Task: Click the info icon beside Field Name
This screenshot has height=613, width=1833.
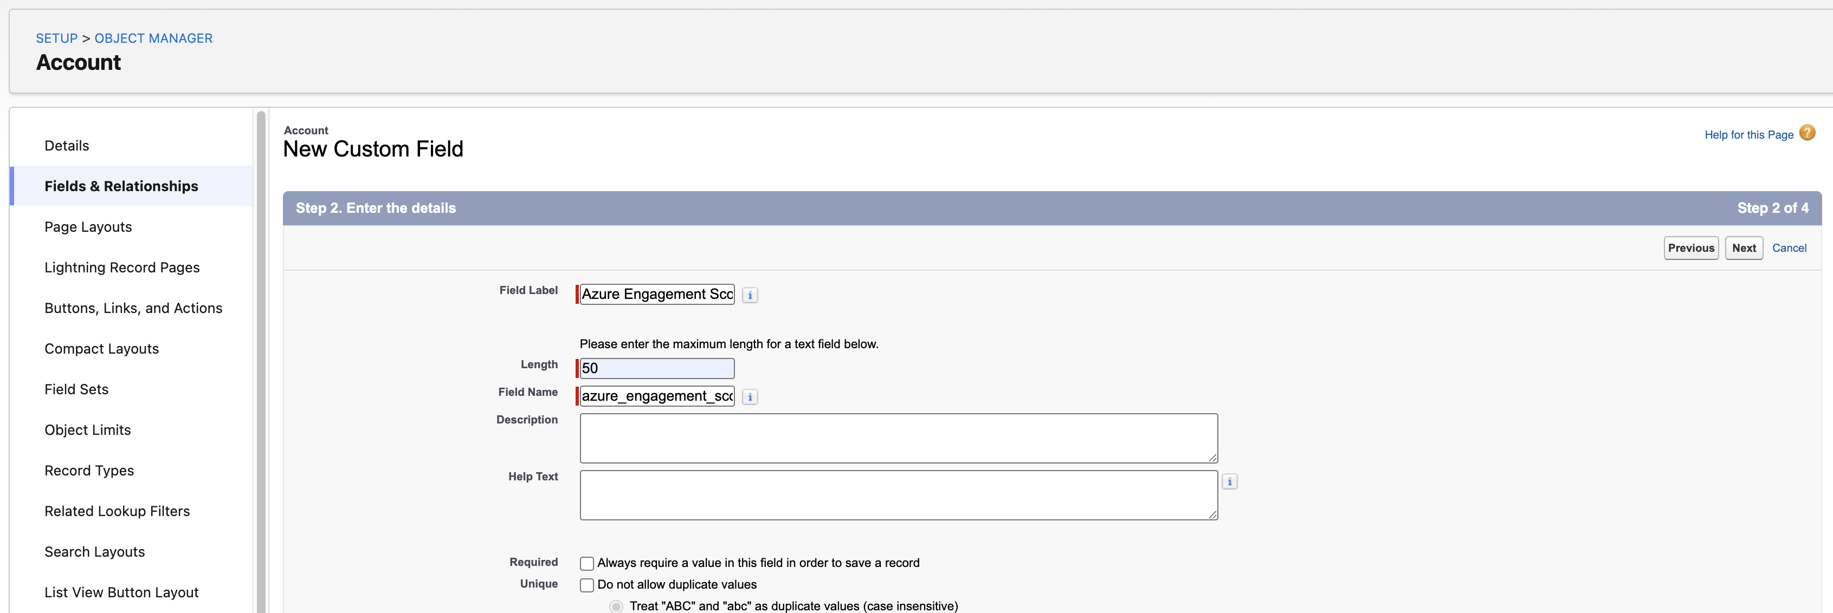Action: [x=749, y=397]
